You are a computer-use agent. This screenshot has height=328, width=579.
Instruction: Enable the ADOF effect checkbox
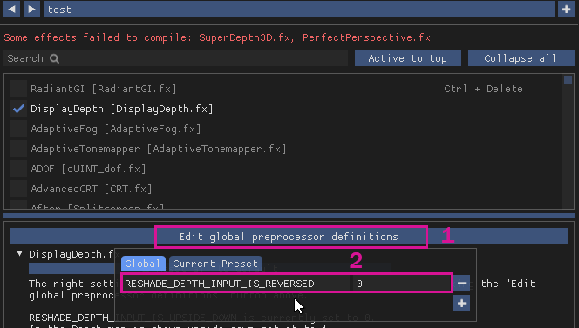click(x=18, y=169)
